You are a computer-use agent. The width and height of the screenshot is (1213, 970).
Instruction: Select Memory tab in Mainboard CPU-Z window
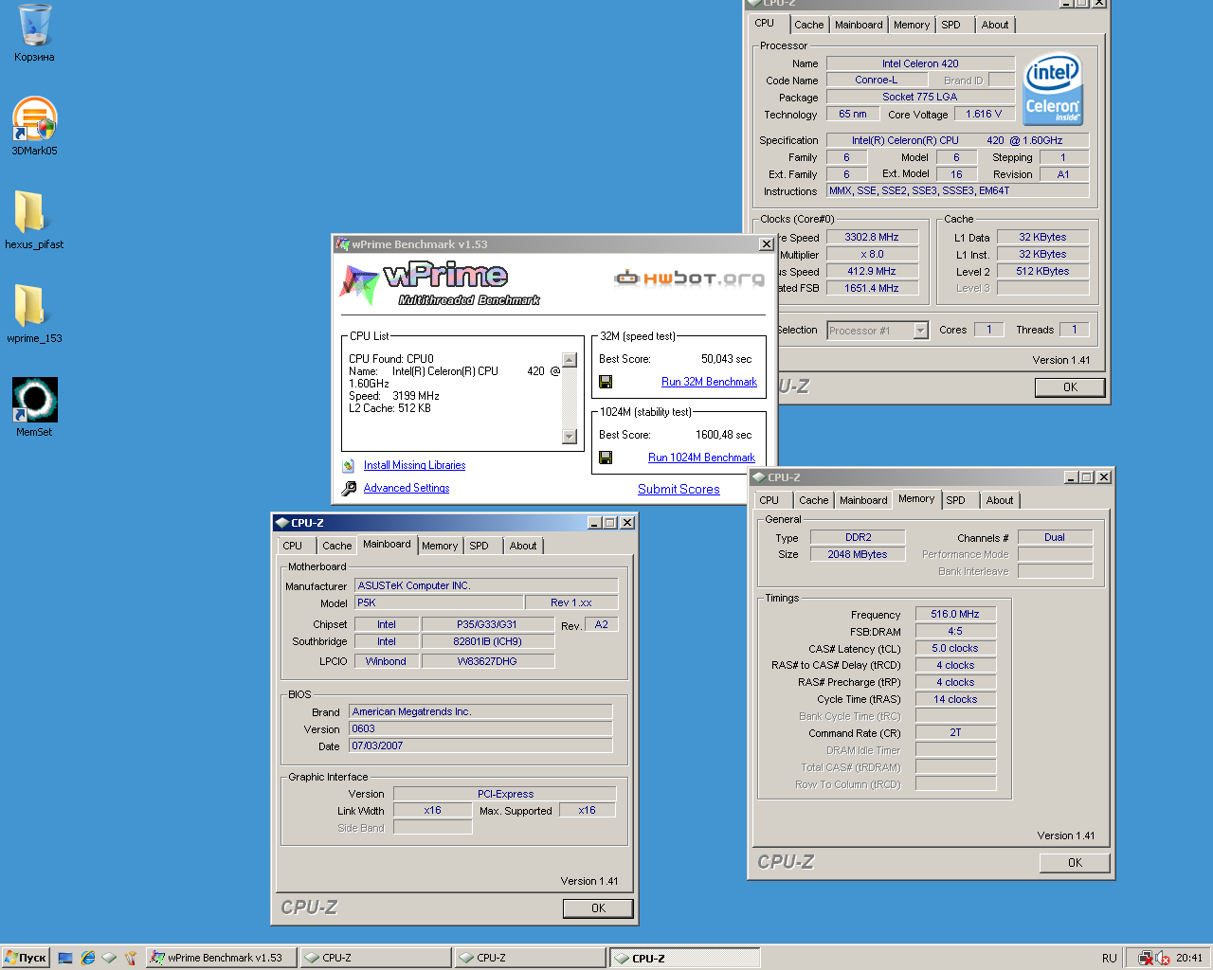pyautogui.click(x=440, y=546)
